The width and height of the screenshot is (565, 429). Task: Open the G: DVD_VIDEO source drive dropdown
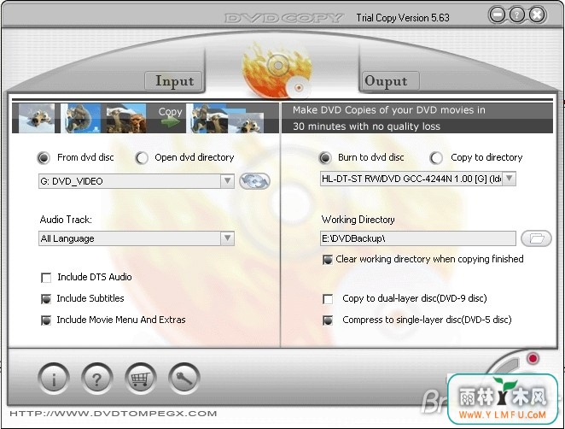click(x=227, y=181)
